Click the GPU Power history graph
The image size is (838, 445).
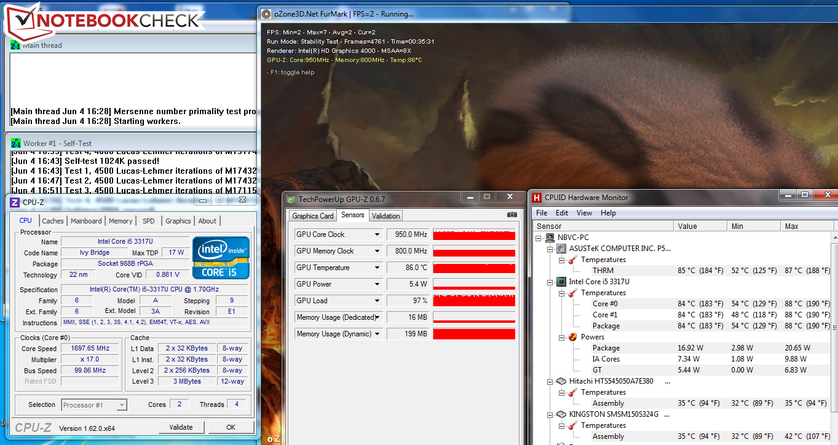click(474, 284)
